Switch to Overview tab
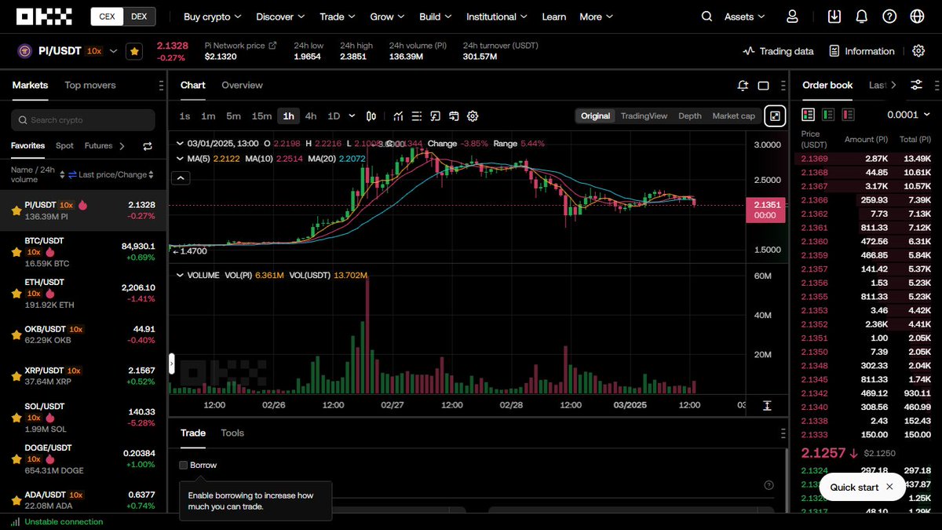This screenshot has width=942, height=530. click(x=242, y=85)
